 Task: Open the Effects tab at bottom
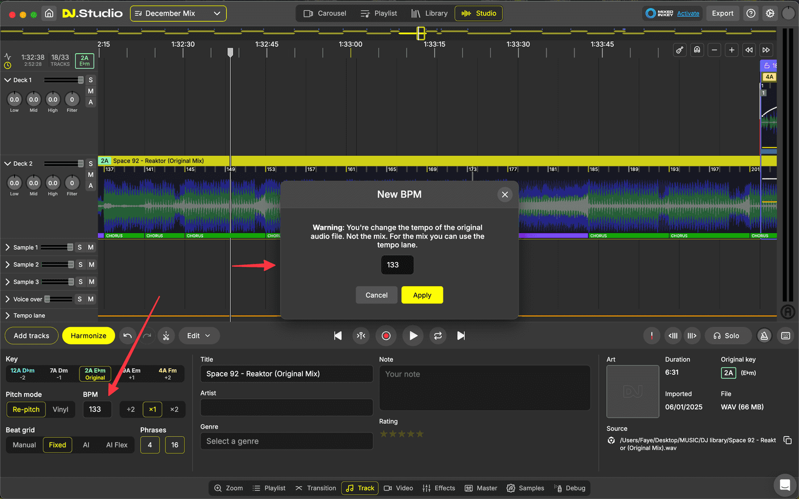pyautogui.click(x=439, y=488)
